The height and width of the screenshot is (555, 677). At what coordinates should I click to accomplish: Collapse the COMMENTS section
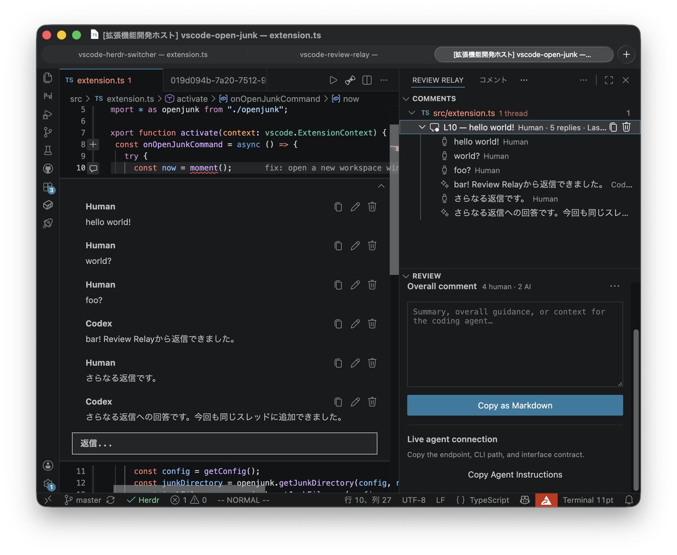[x=406, y=99]
